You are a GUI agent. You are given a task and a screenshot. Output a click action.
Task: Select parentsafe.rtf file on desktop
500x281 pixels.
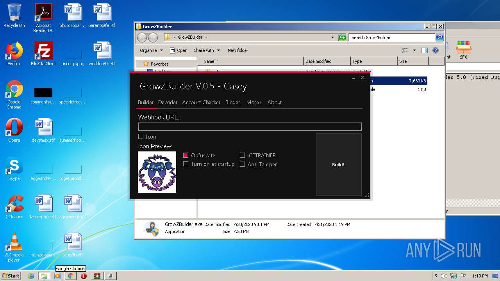pos(102,16)
